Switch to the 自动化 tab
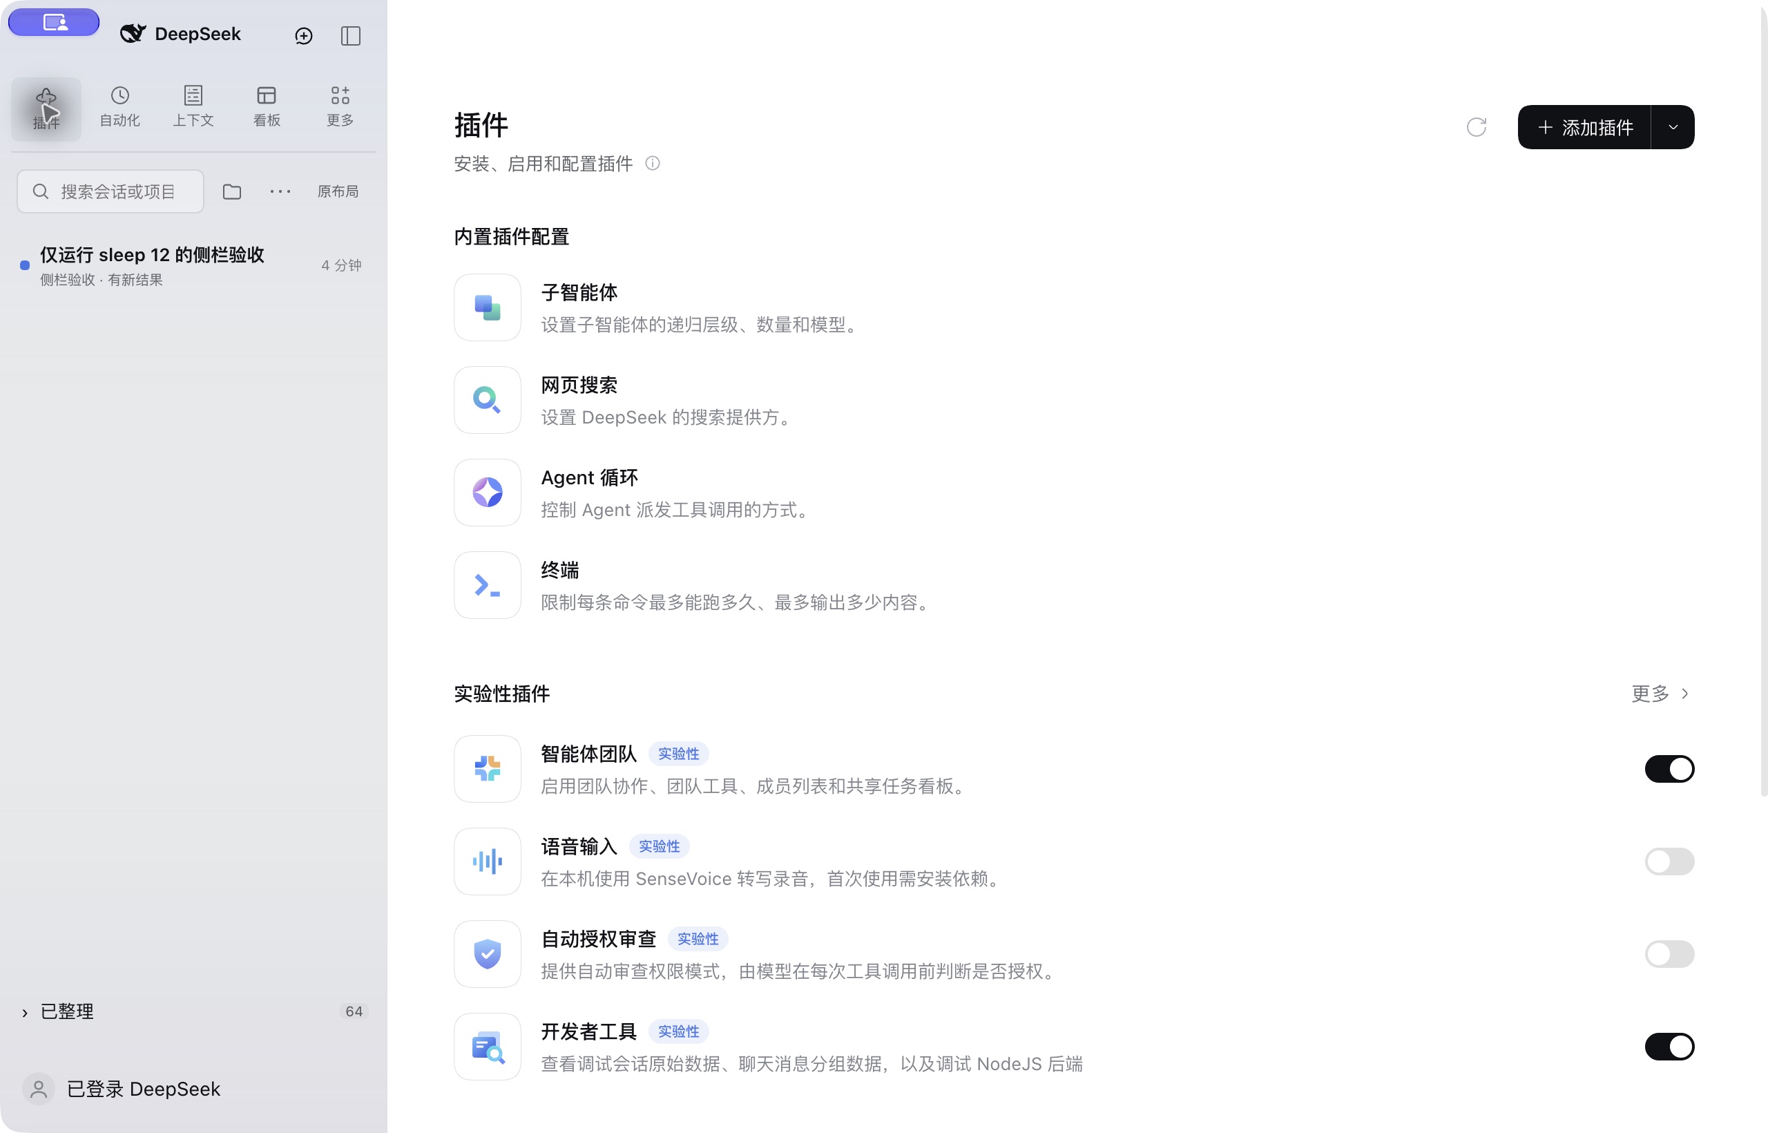1768x1133 pixels. coord(120,107)
